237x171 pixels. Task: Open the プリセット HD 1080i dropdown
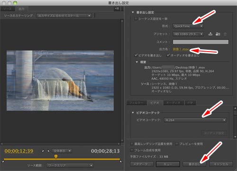pos(188,34)
